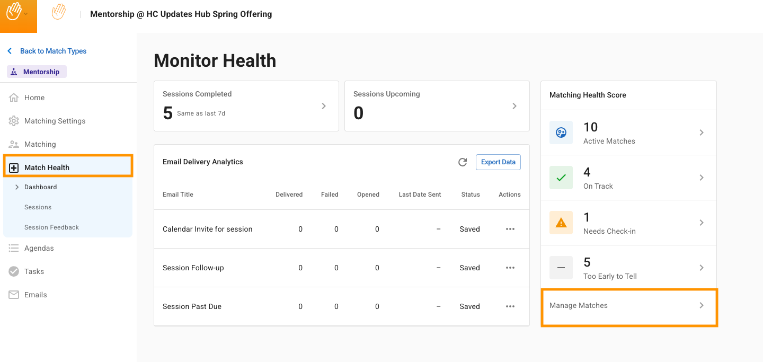Open three-dot actions for Session Follow-up

point(510,268)
